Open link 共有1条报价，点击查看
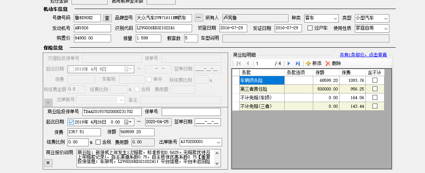Image resolution: width=425 pixels, height=173 pixels. click(x=363, y=55)
